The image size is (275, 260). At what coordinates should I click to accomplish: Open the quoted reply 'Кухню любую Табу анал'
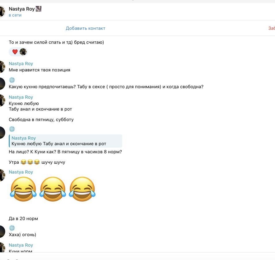tap(65, 141)
